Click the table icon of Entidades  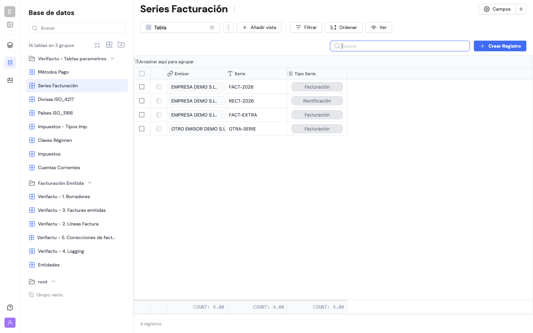tap(32, 265)
